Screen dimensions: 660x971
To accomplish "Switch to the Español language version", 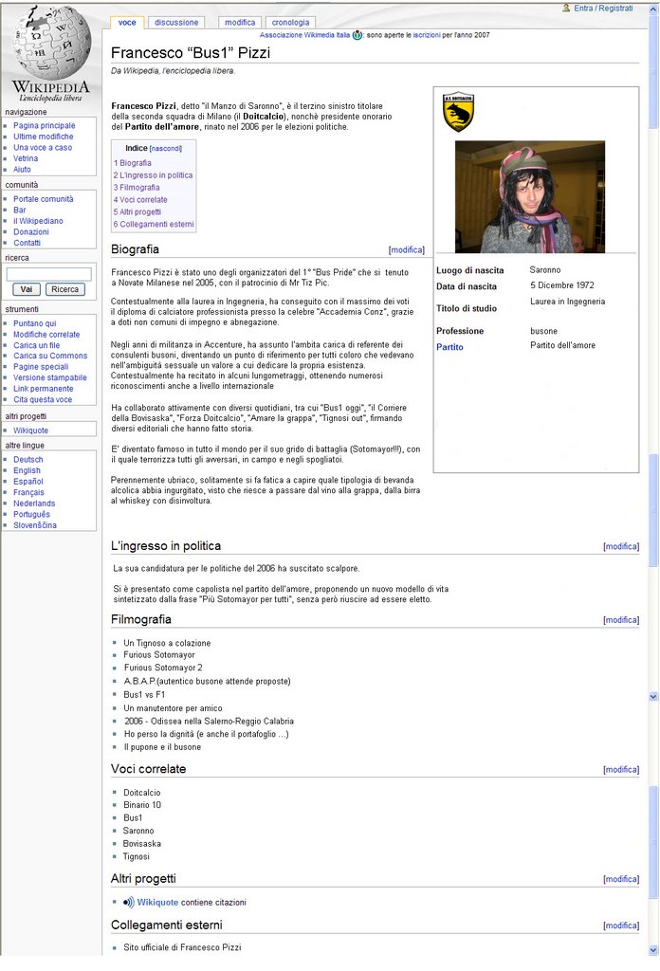I will pyautogui.click(x=28, y=481).
